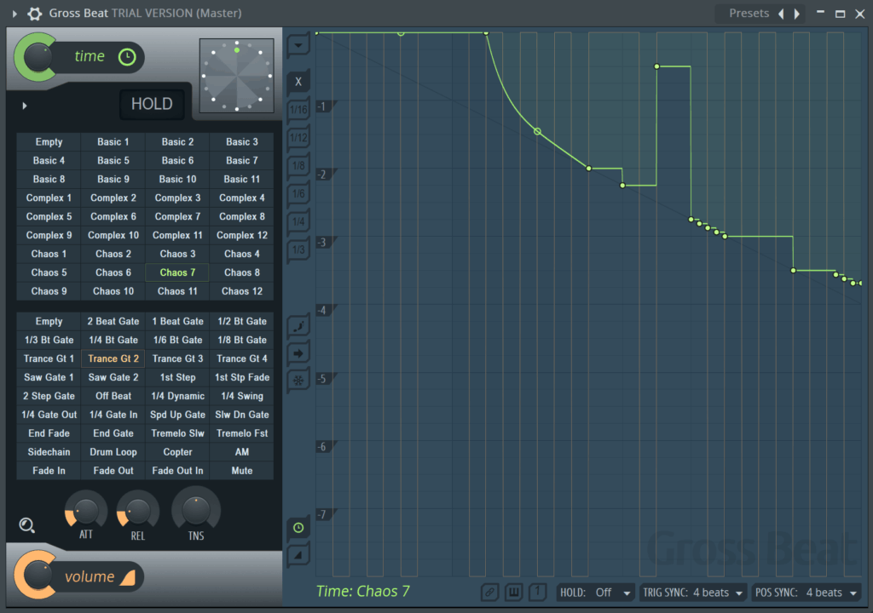Select time preset Complex 7

(177, 216)
